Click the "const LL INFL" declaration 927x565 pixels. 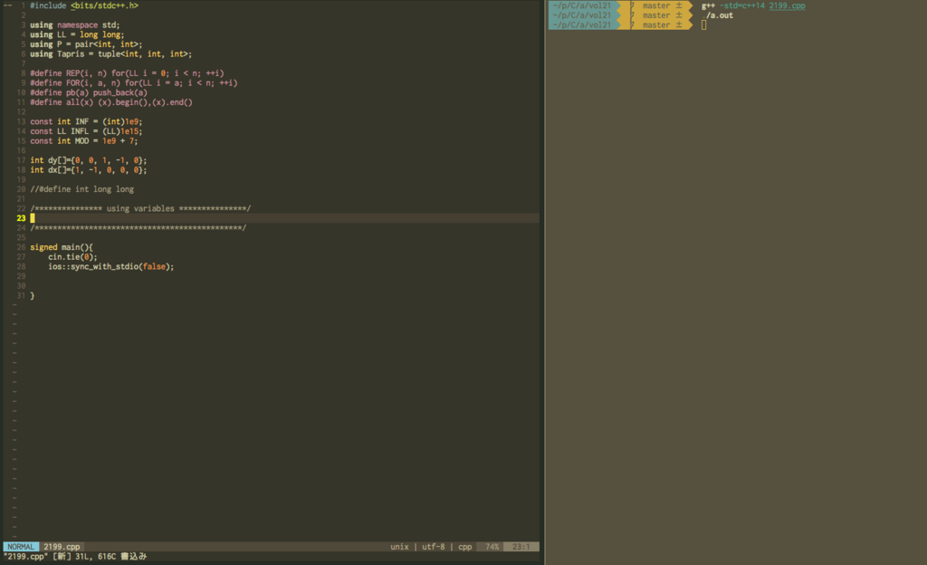tap(86, 131)
